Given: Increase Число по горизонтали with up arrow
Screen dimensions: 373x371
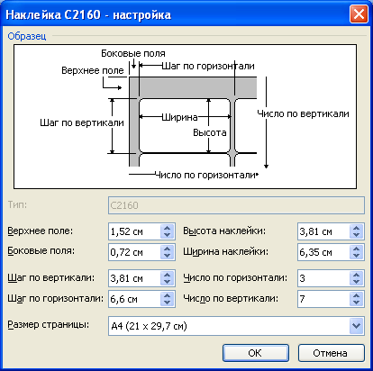Looking at the screenshot, I should tap(356, 275).
